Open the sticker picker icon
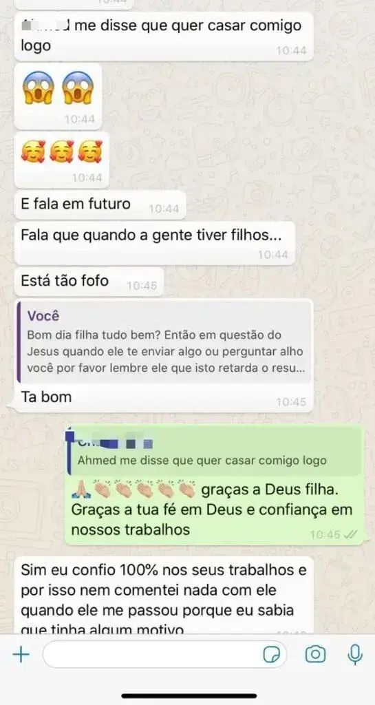This screenshot has width=375, height=705. 271,655
